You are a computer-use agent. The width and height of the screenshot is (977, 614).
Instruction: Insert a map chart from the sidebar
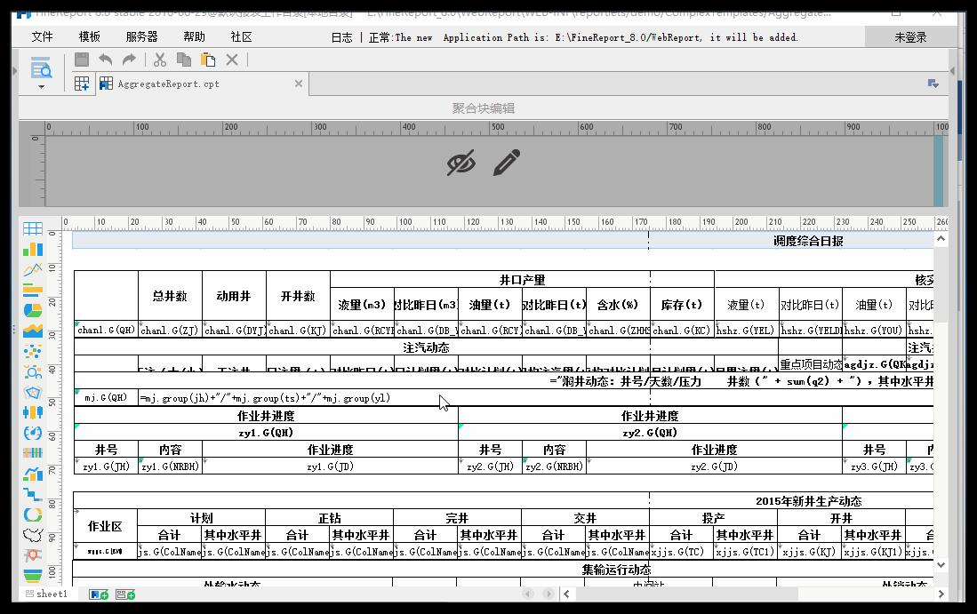pyautogui.click(x=32, y=534)
